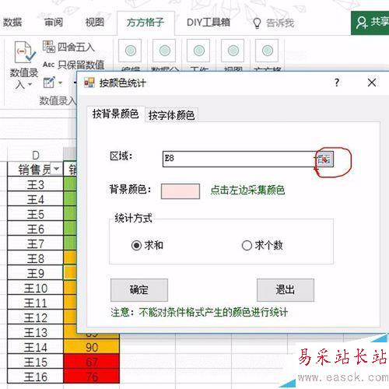Click the column D header

coord(35,155)
